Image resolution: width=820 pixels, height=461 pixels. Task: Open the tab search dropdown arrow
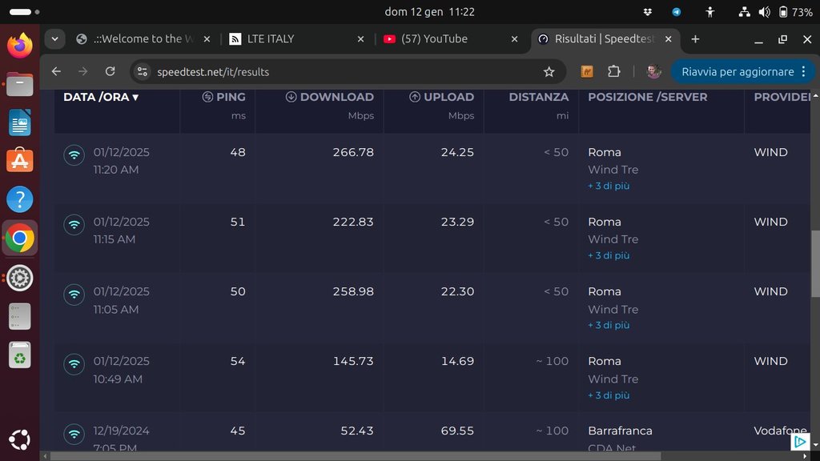click(54, 39)
